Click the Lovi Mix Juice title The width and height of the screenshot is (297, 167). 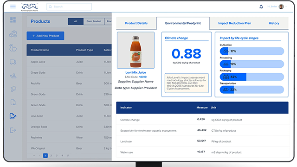click(x=136, y=72)
